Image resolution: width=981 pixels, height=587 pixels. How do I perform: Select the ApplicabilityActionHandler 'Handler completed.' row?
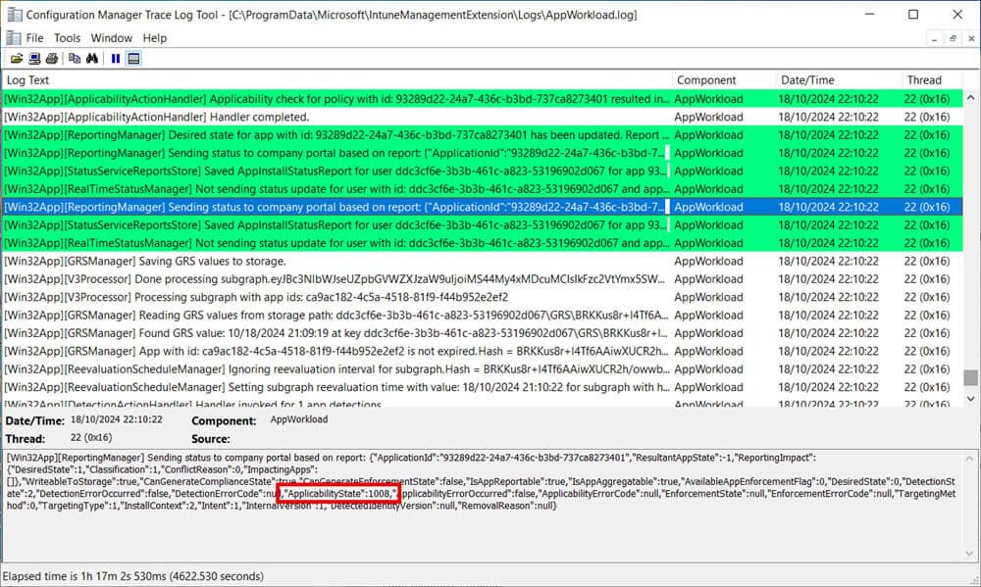[483, 117]
